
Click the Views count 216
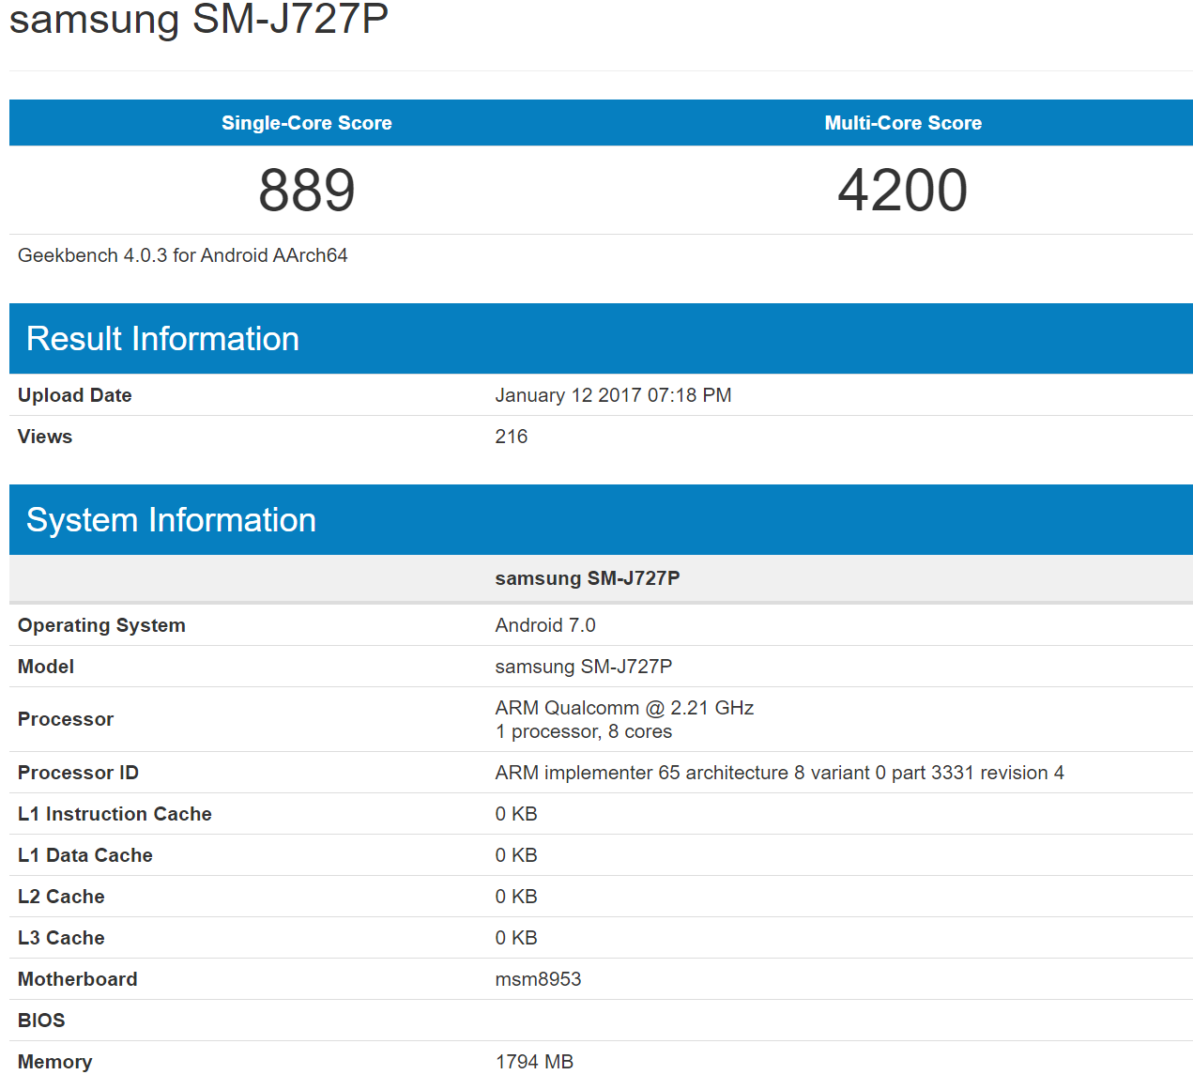[511, 437]
